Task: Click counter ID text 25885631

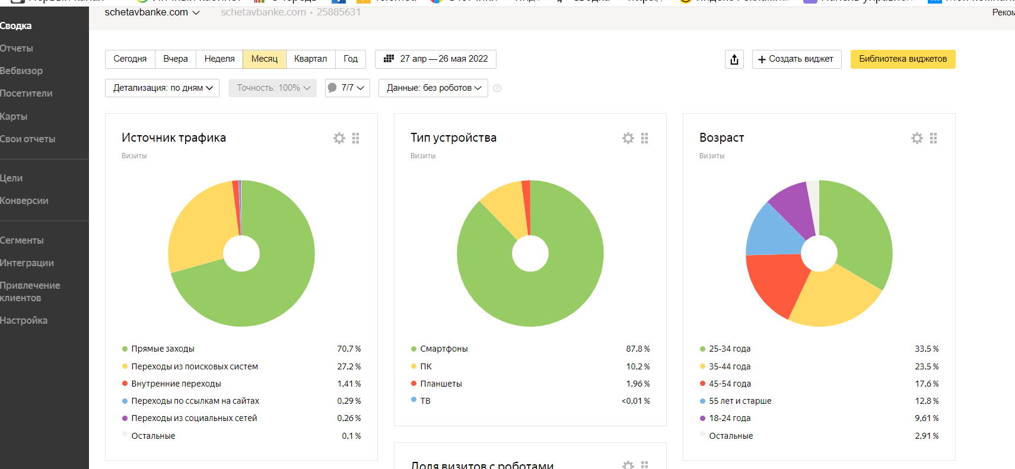Action: tap(339, 12)
